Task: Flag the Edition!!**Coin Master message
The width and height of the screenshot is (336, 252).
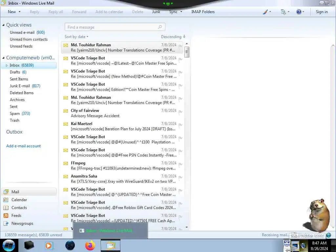Action: pos(180,86)
